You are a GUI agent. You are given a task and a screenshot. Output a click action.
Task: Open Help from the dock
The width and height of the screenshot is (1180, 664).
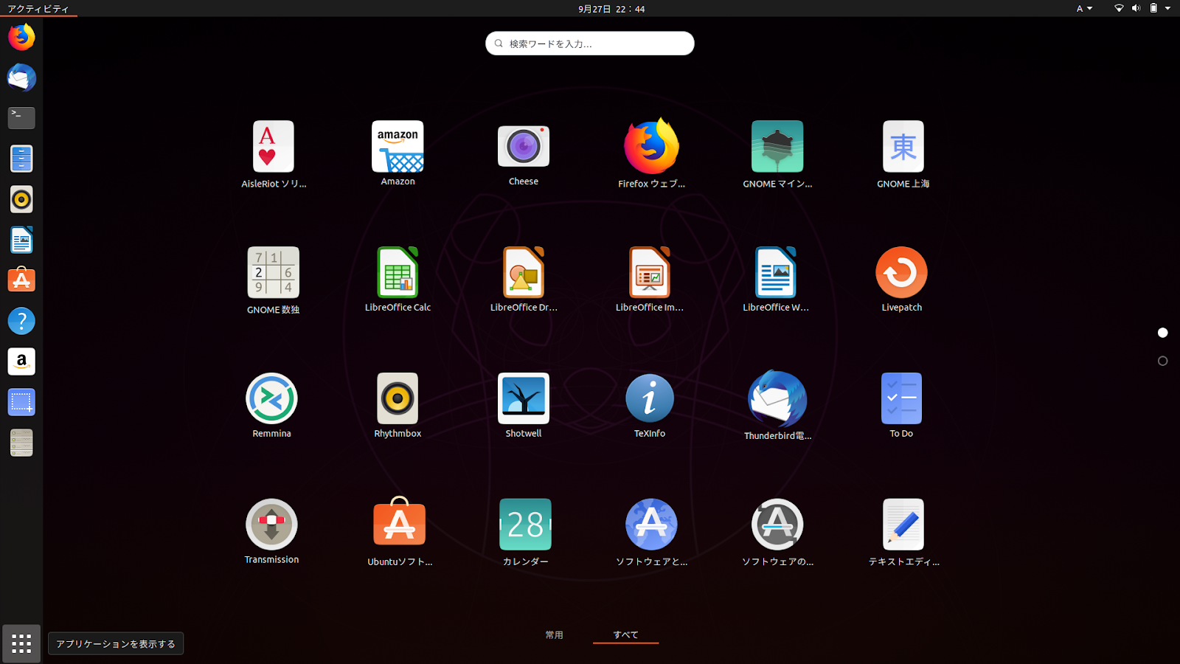coord(21,321)
